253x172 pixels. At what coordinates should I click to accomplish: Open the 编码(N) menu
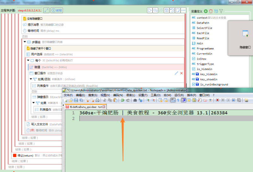pyautogui.click(x=118, y=95)
